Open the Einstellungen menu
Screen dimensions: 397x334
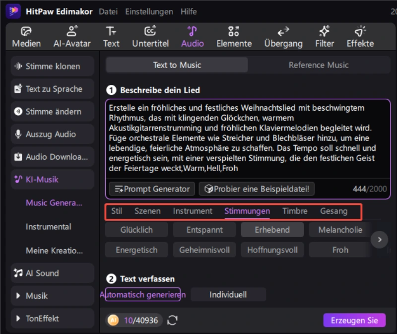(149, 11)
